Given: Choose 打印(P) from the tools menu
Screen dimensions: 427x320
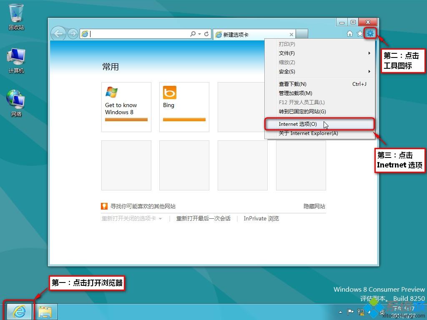Looking at the screenshot, I should point(320,44).
